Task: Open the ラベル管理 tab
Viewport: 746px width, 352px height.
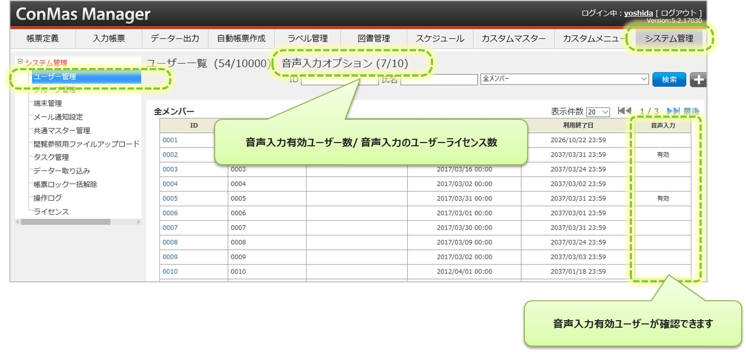Action: pos(308,38)
